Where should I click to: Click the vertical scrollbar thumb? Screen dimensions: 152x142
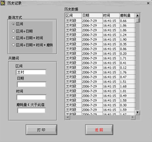pyautogui.click(x=138, y=20)
